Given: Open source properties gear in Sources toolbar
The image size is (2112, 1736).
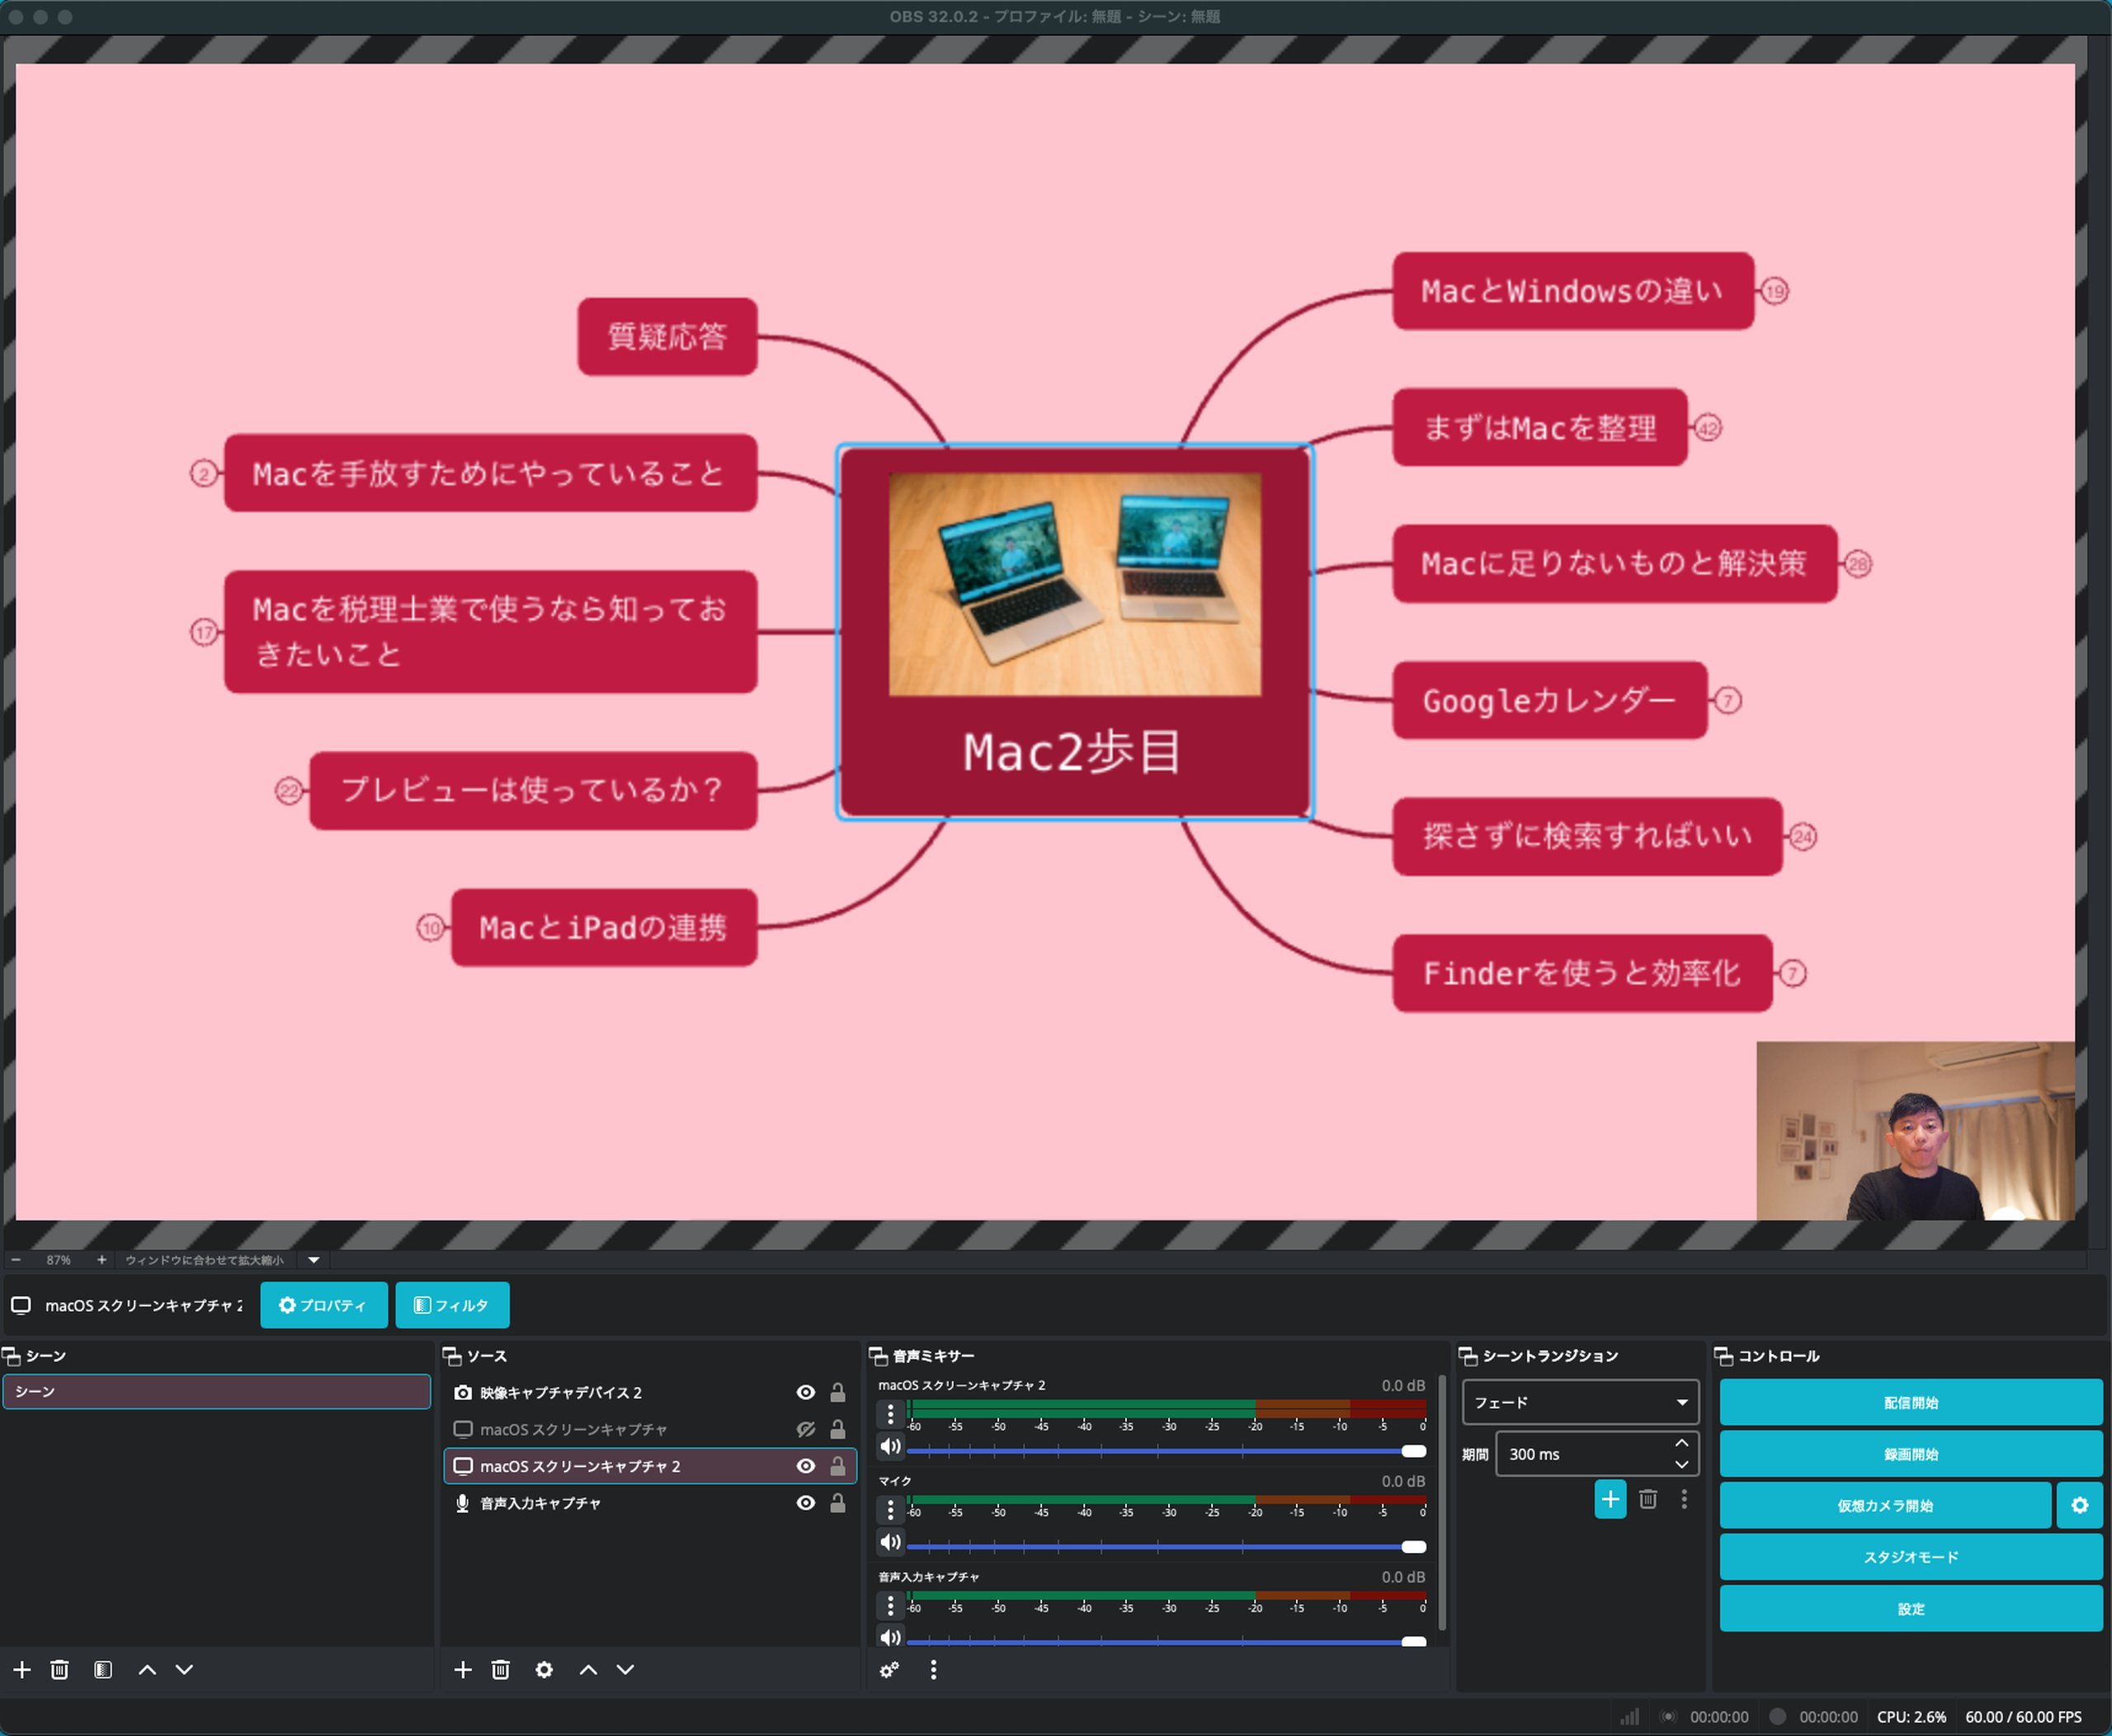Looking at the screenshot, I should tap(543, 1669).
